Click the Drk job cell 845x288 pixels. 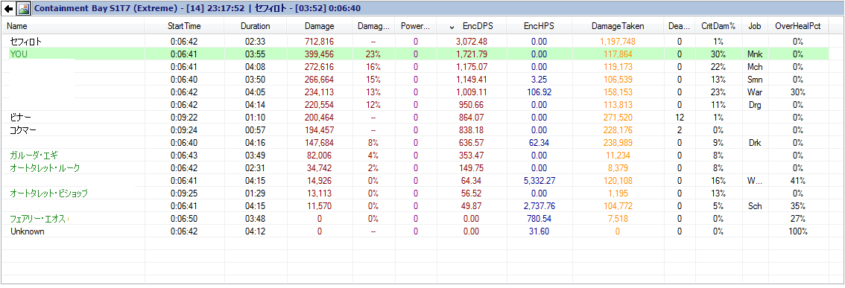[754, 143]
